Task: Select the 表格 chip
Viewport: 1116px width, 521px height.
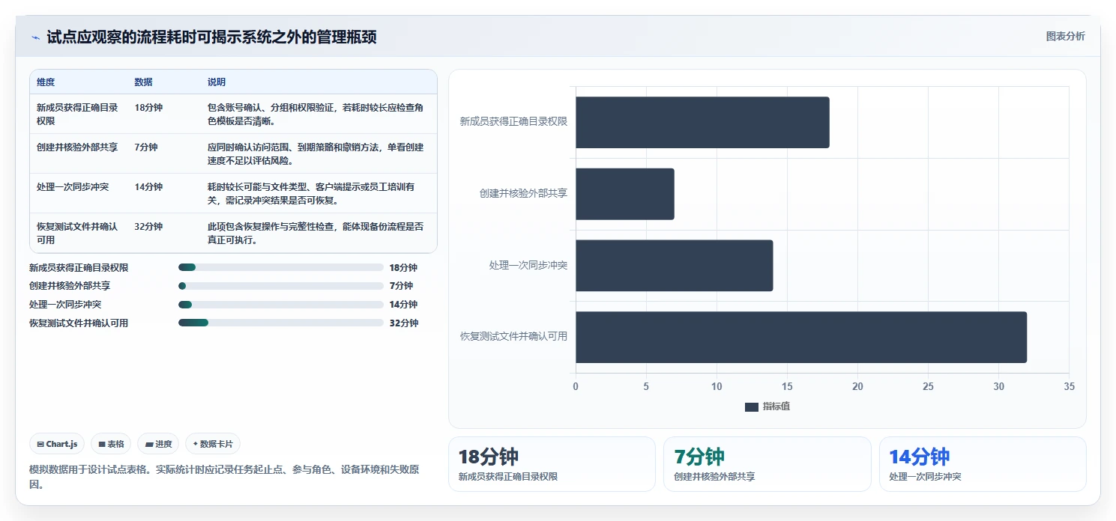Action: point(111,444)
